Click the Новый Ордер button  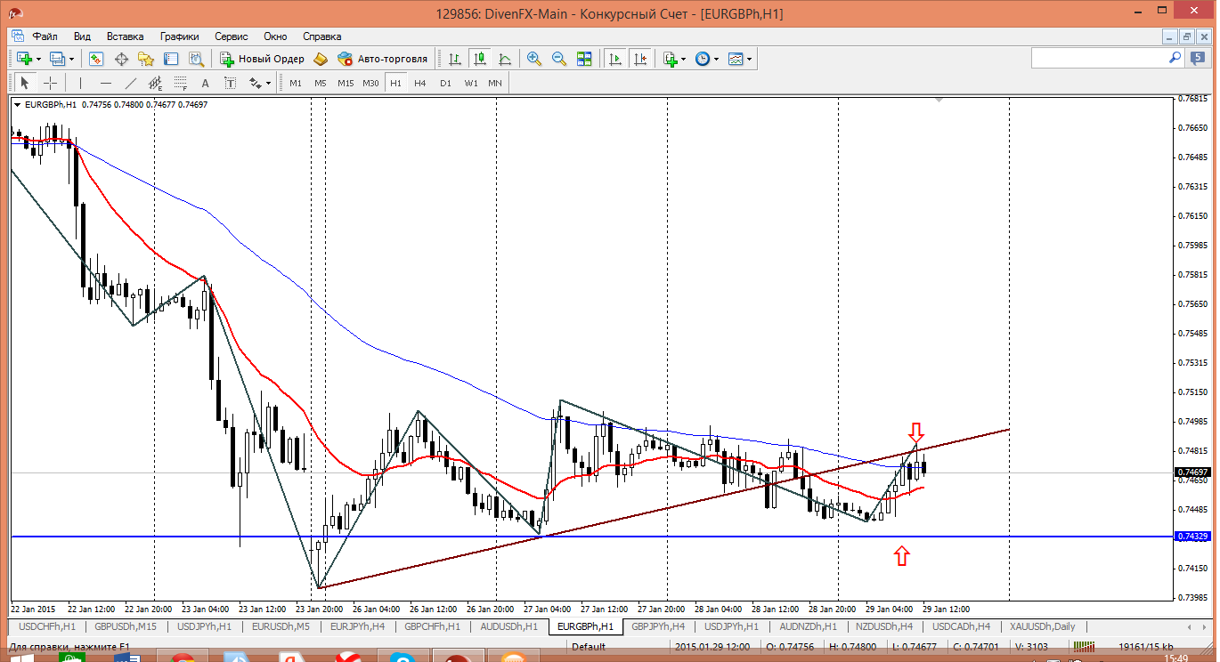coord(263,59)
